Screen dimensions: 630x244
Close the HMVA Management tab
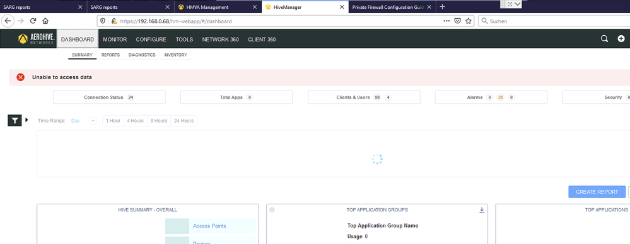[x=255, y=7]
